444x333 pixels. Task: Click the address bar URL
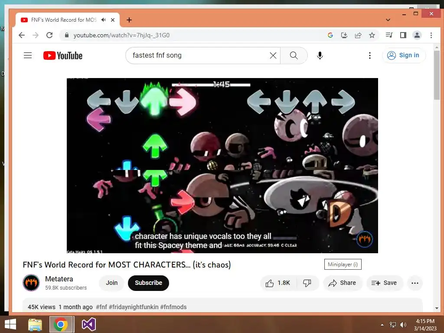121,35
